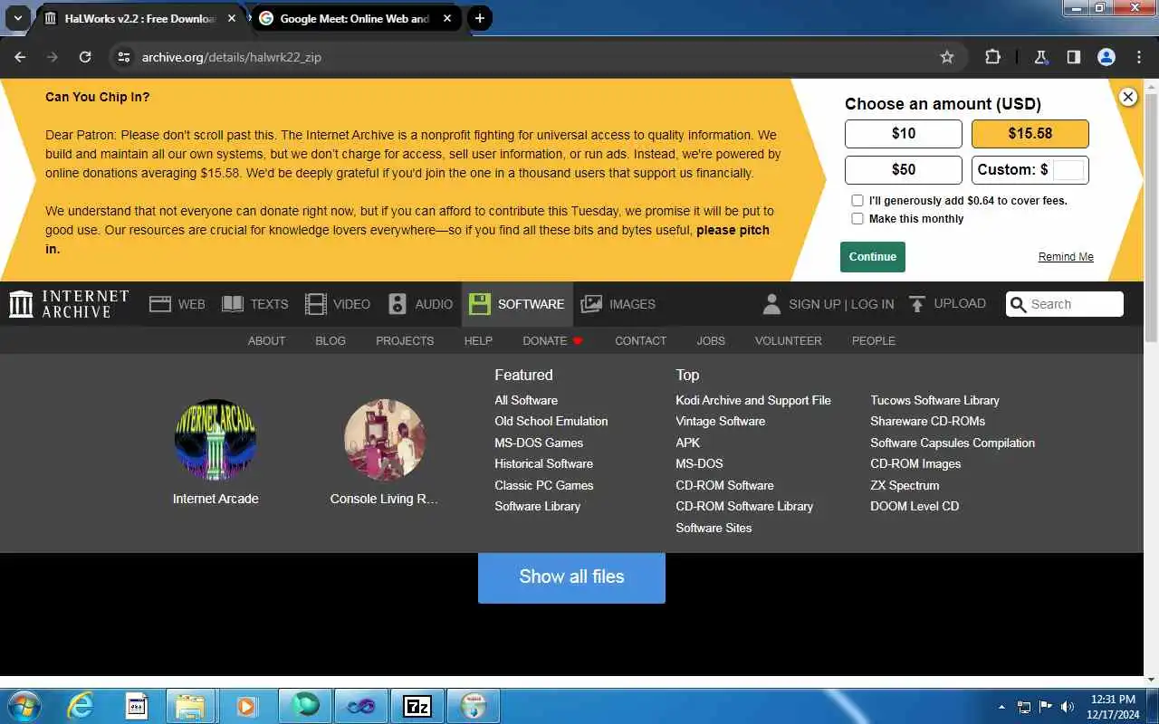The height and width of the screenshot is (724, 1159).
Task: Open the TEXTS media section
Action: (x=254, y=304)
